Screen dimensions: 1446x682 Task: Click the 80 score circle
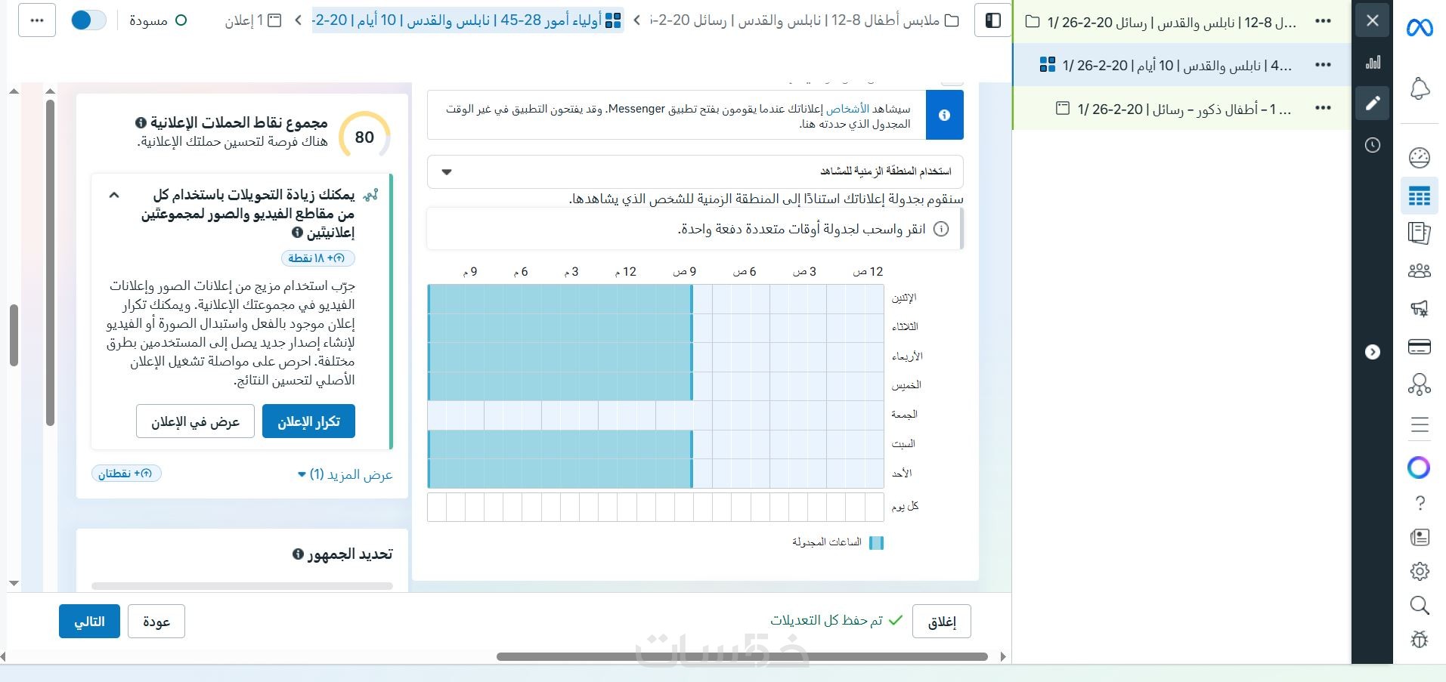pos(364,137)
